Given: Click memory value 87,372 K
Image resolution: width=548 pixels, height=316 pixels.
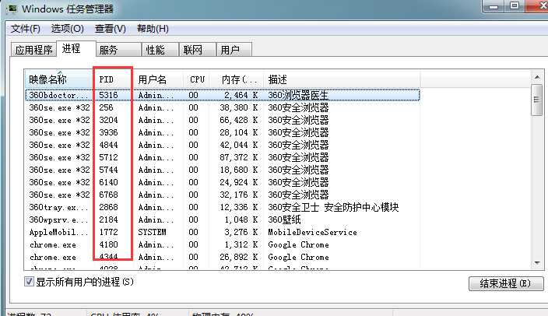Looking at the screenshot, I should click(x=239, y=158).
